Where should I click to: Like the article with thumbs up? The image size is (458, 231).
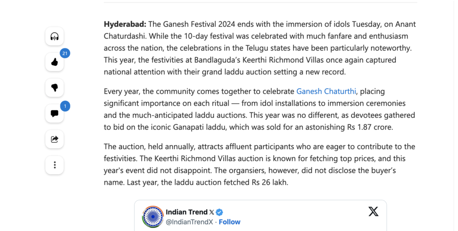55,62
